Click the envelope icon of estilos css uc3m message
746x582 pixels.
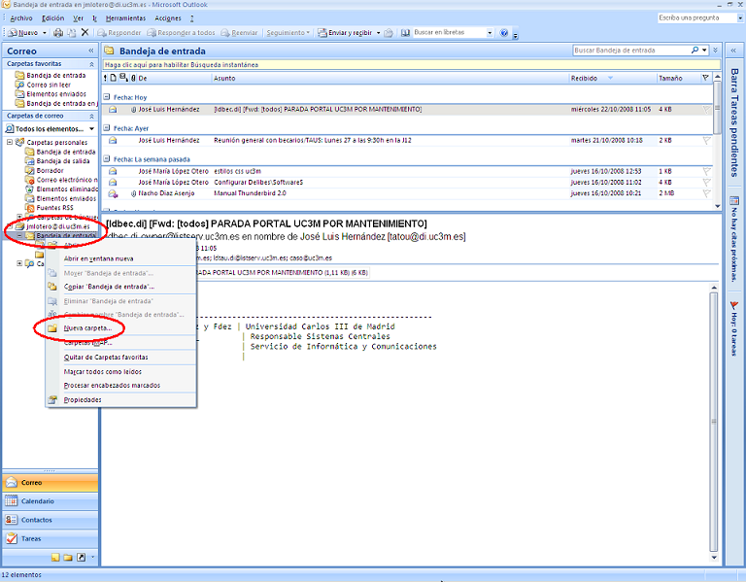pos(113,171)
